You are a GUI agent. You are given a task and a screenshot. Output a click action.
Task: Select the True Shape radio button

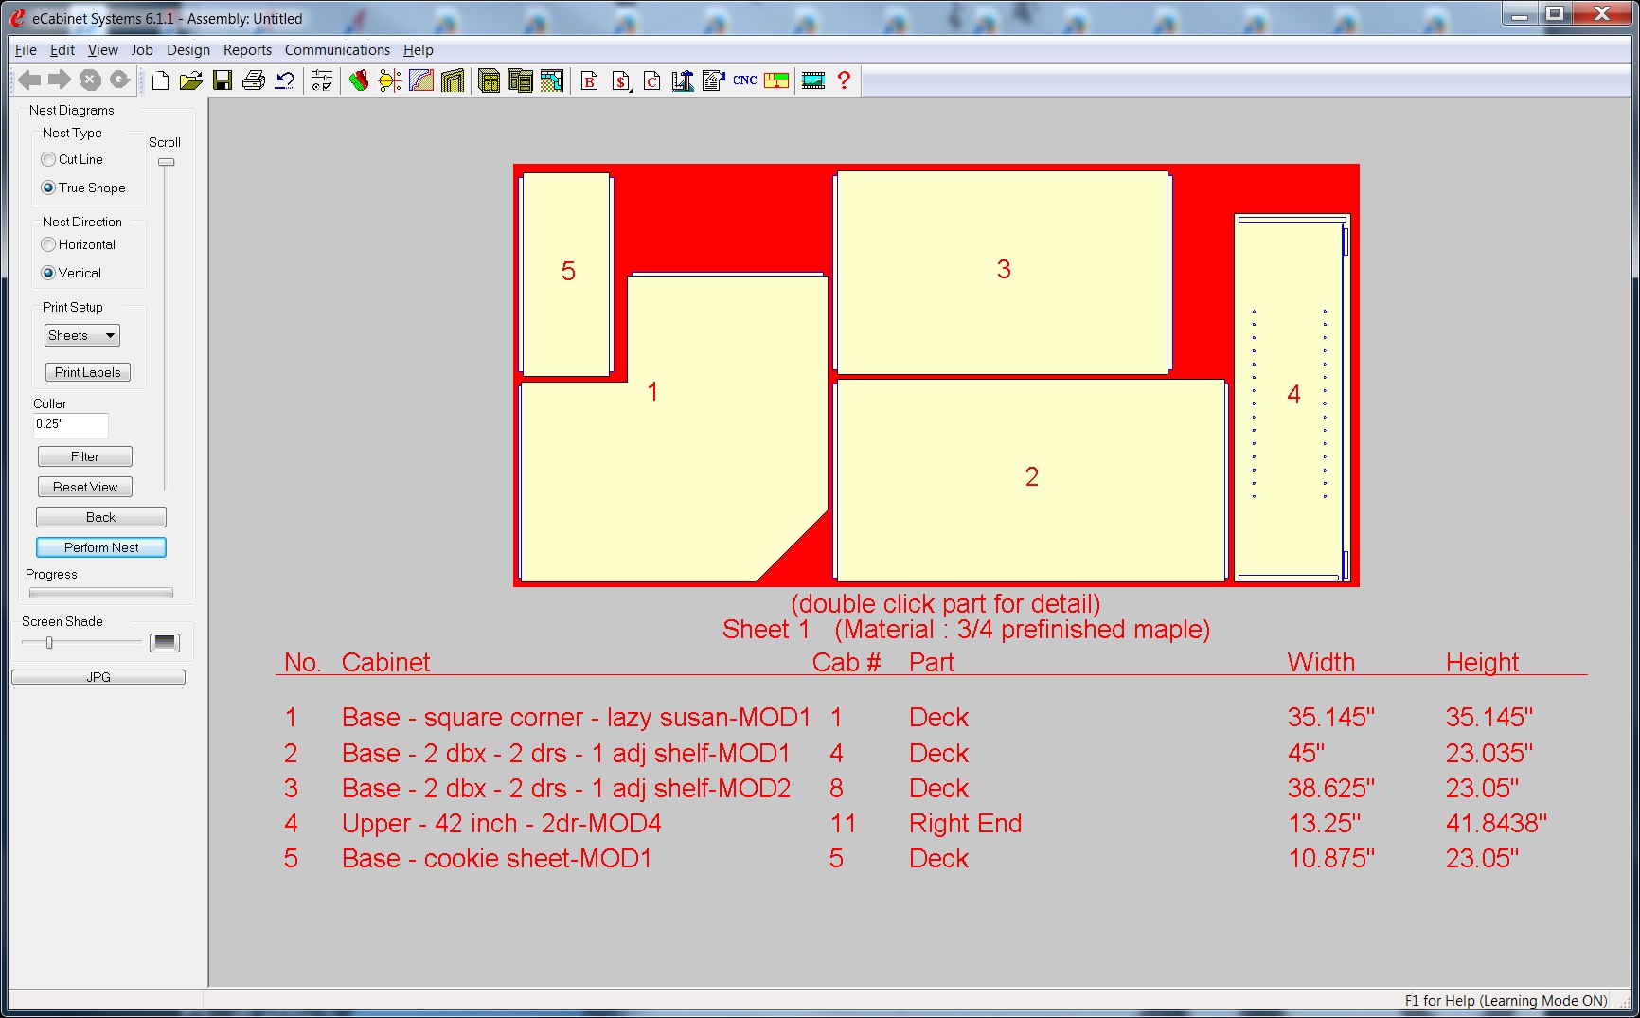(x=48, y=188)
